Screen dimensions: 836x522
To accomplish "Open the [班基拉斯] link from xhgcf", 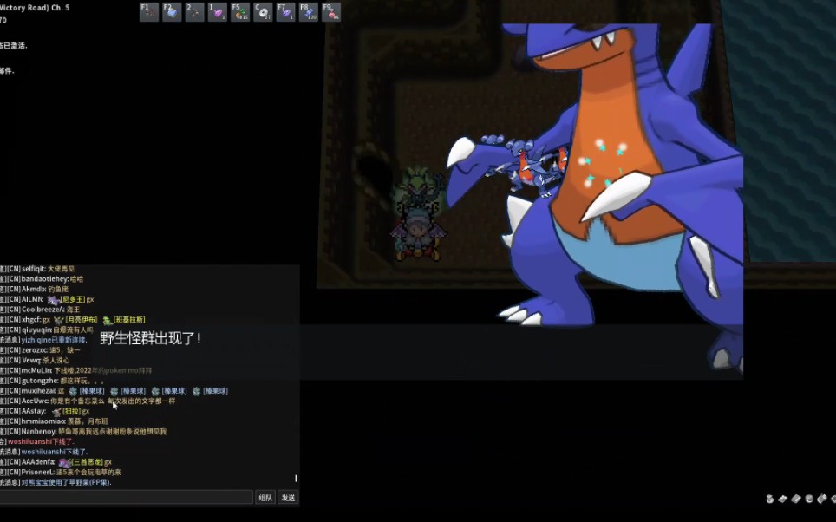I will [x=128, y=320].
